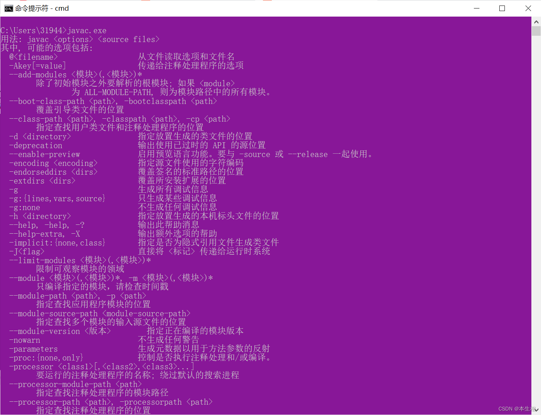The width and height of the screenshot is (541, 415).
Task: Click the '-proc:{none,only}' option text
Action: [46, 358]
